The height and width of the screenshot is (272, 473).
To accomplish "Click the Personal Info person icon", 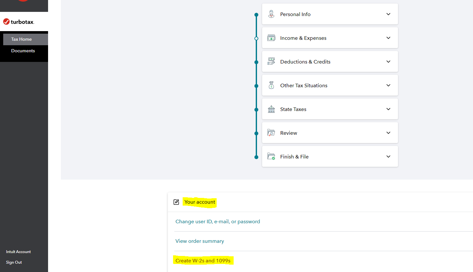I will pos(271,14).
